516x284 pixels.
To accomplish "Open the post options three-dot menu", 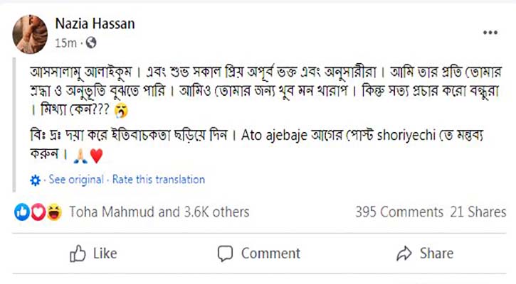I will 490,32.
